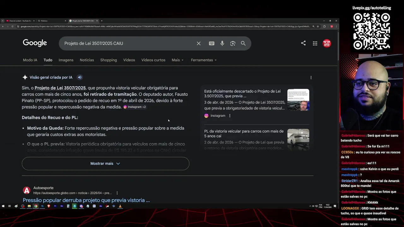Open Autoesporte result three-dot menu

click(117, 193)
